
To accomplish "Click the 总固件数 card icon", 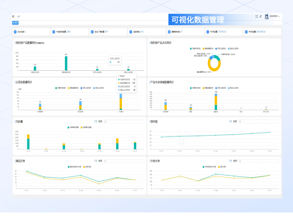I will pos(131,32).
